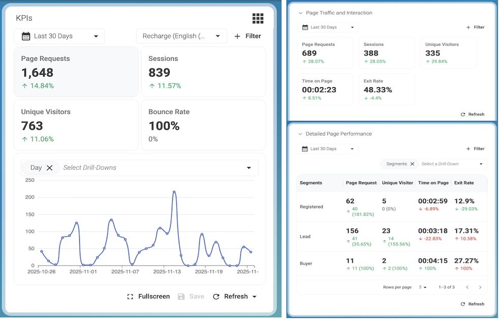The width and height of the screenshot is (499, 320).
Task: Click the Fullscreen icon below the chart
Action: pos(131,297)
